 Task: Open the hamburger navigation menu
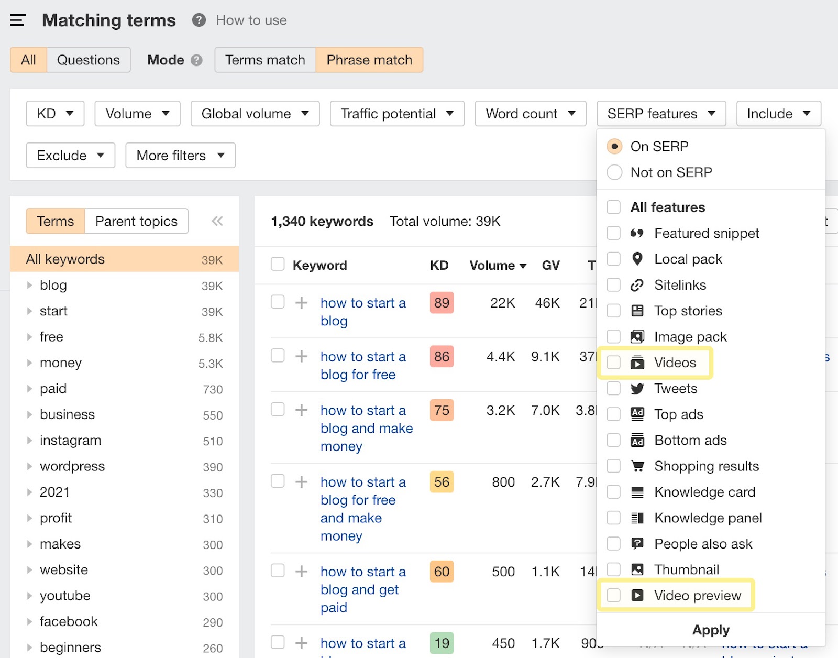(x=17, y=19)
